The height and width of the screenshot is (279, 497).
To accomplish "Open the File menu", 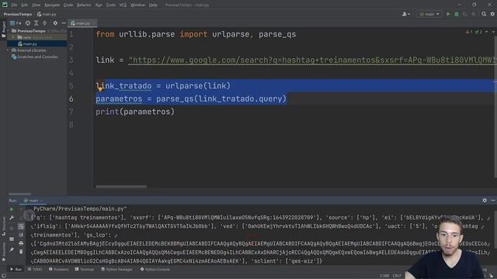I will click(x=14, y=5).
